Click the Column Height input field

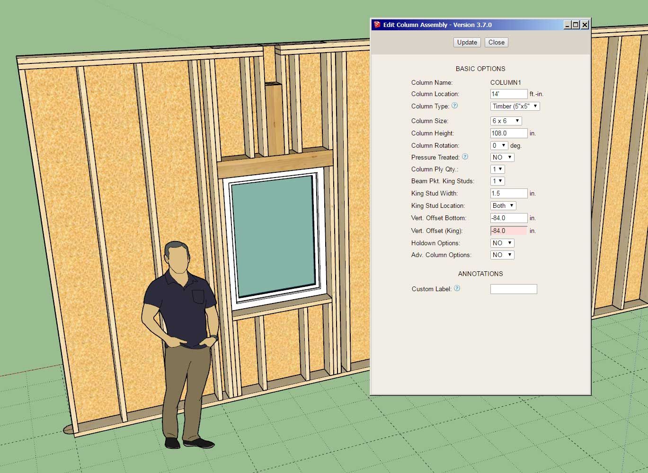(x=509, y=133)
